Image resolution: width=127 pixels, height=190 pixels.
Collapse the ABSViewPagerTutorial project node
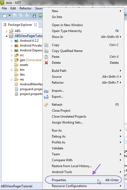(x=6, y=36)
